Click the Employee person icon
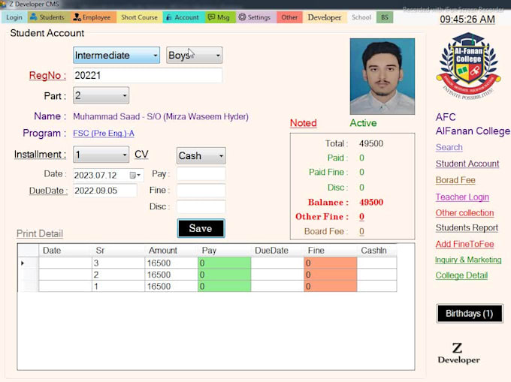Screen dimensions: 511x382 click(x=77, y=17)
